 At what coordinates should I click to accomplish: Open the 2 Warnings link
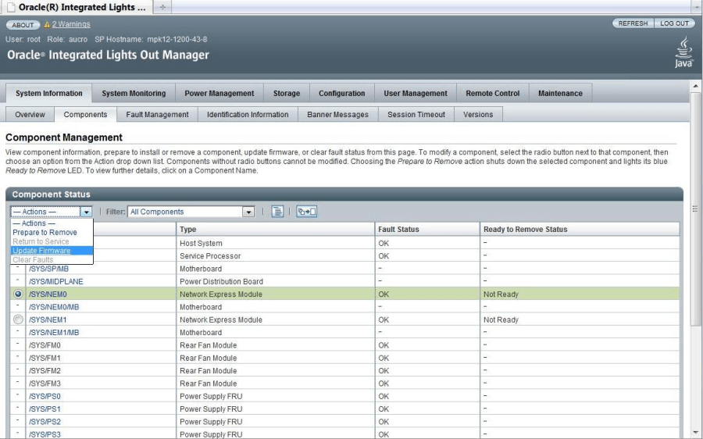click(71, 24)
